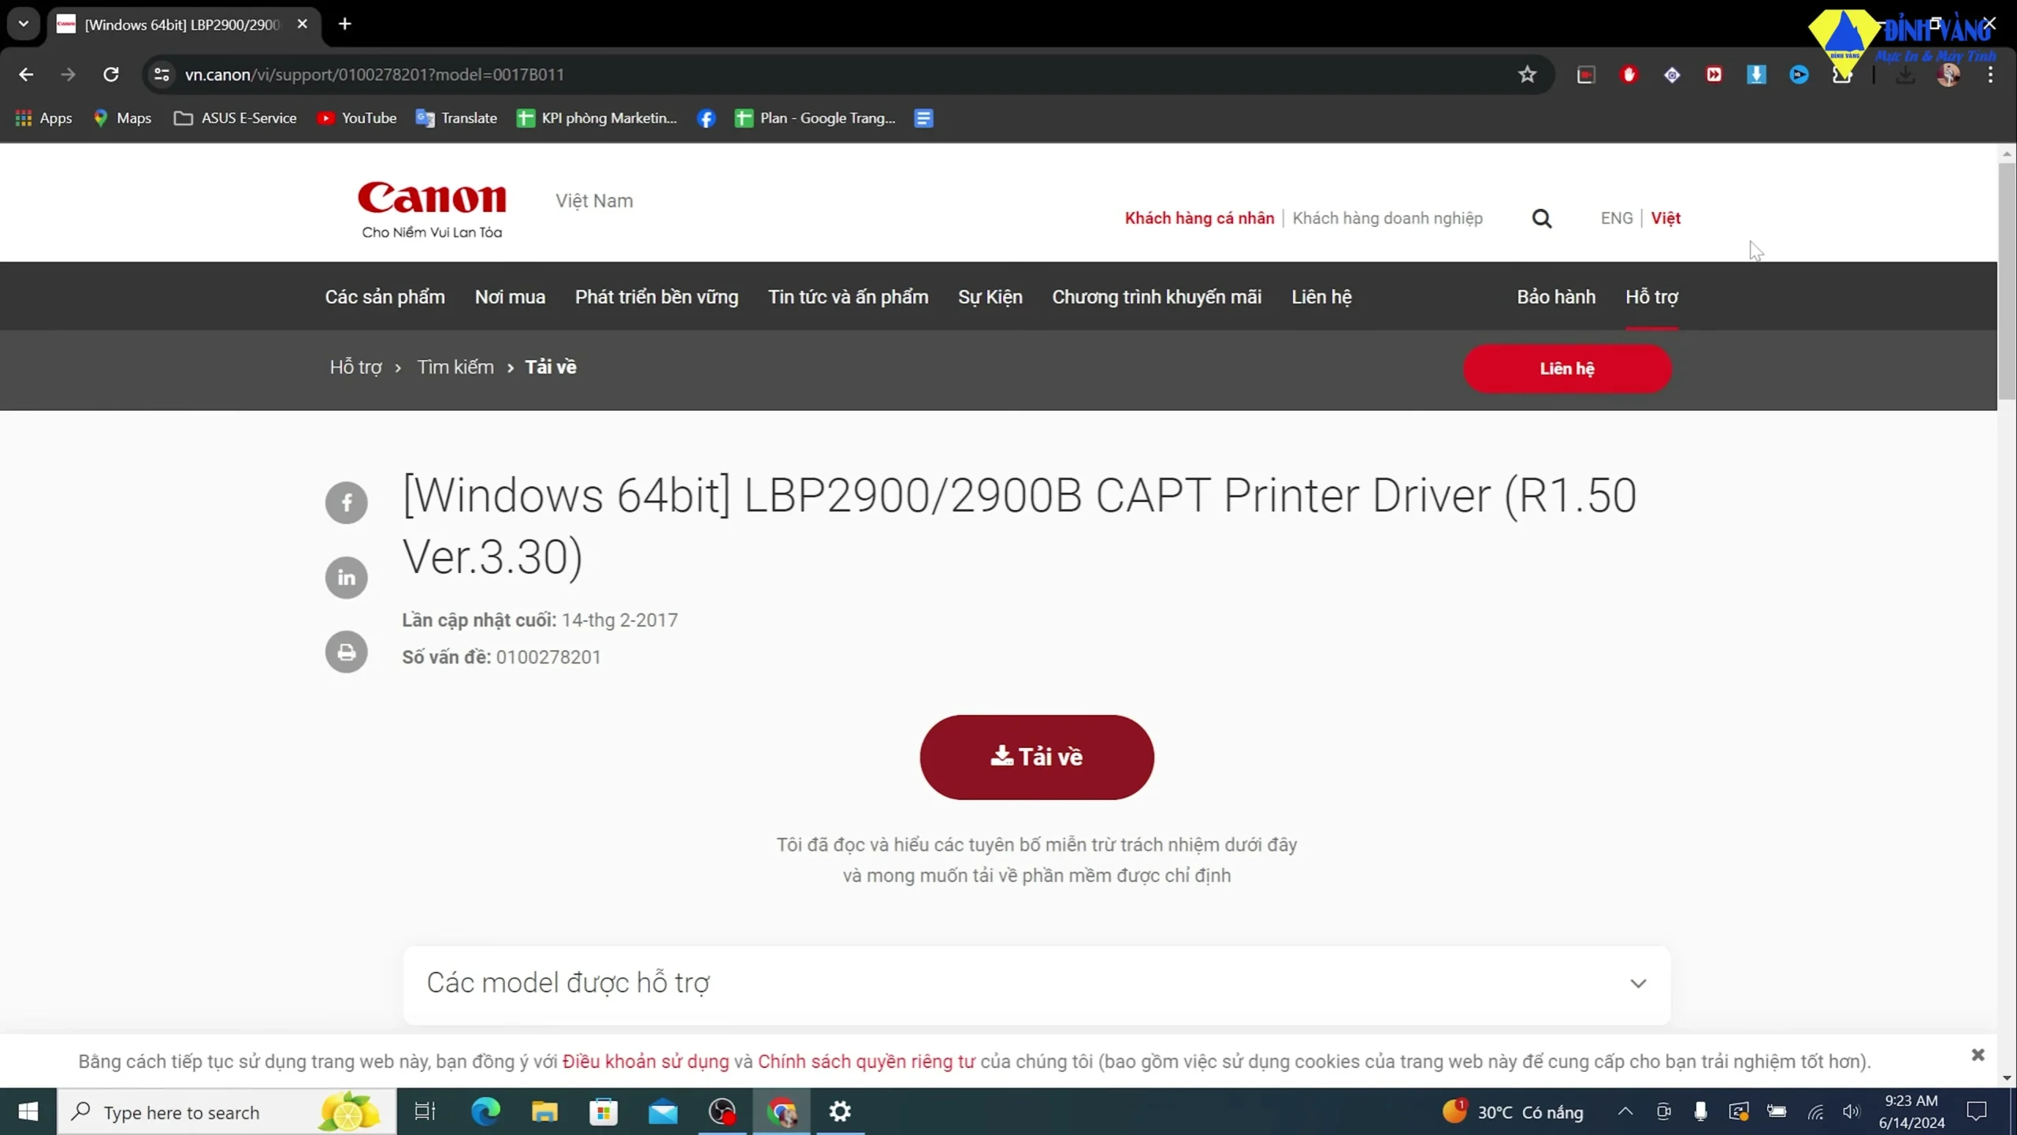Close the Canon driver tab
2017x1135 pixels.
click(302, 24)
